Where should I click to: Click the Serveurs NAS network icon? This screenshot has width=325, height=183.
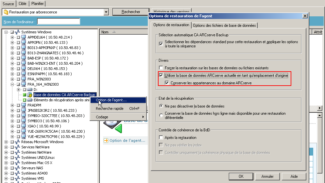click(x=17, y=168)
